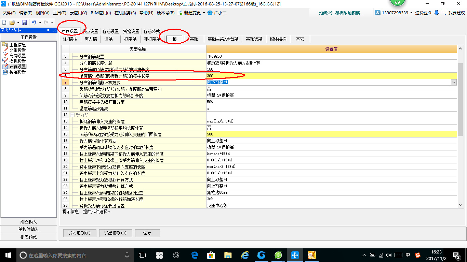Image resolution: width=467 pixels, height=262 pixels.
Task: Click the 新建变更 button
Action: click(x=190, y=13)
